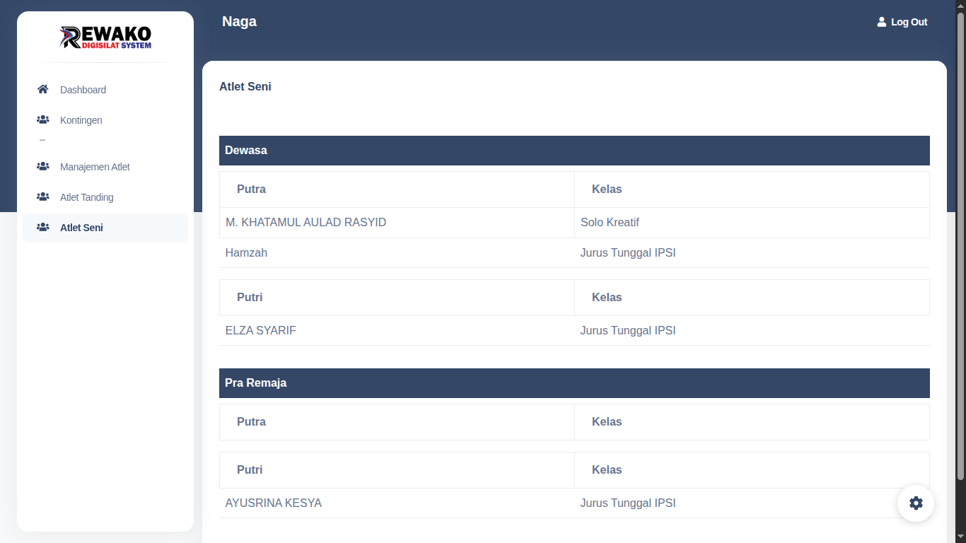Screen dimensions: 966x543
Task: Click the Dashboard home icon
Action: coord(42,90)
